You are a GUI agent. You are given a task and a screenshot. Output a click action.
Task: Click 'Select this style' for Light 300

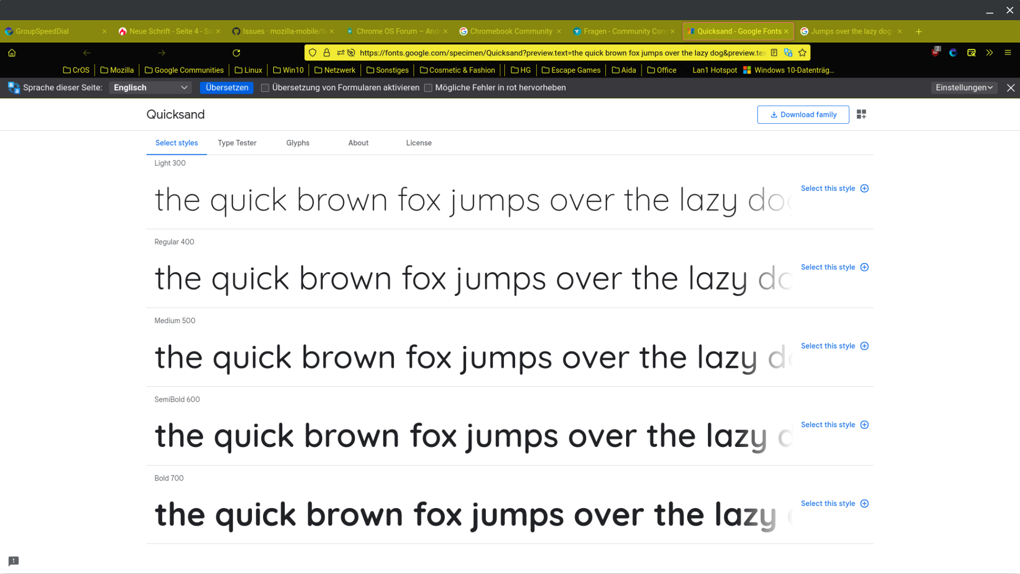click(x=828, y=188)
